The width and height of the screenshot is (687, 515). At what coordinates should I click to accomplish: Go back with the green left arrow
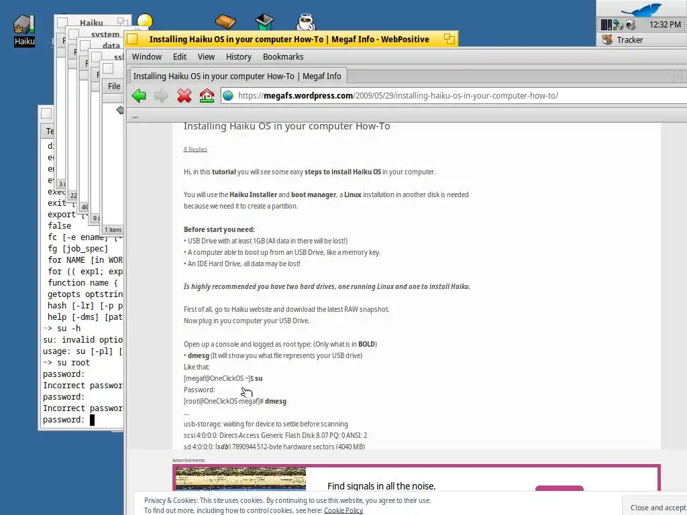(x=139, y=95)
